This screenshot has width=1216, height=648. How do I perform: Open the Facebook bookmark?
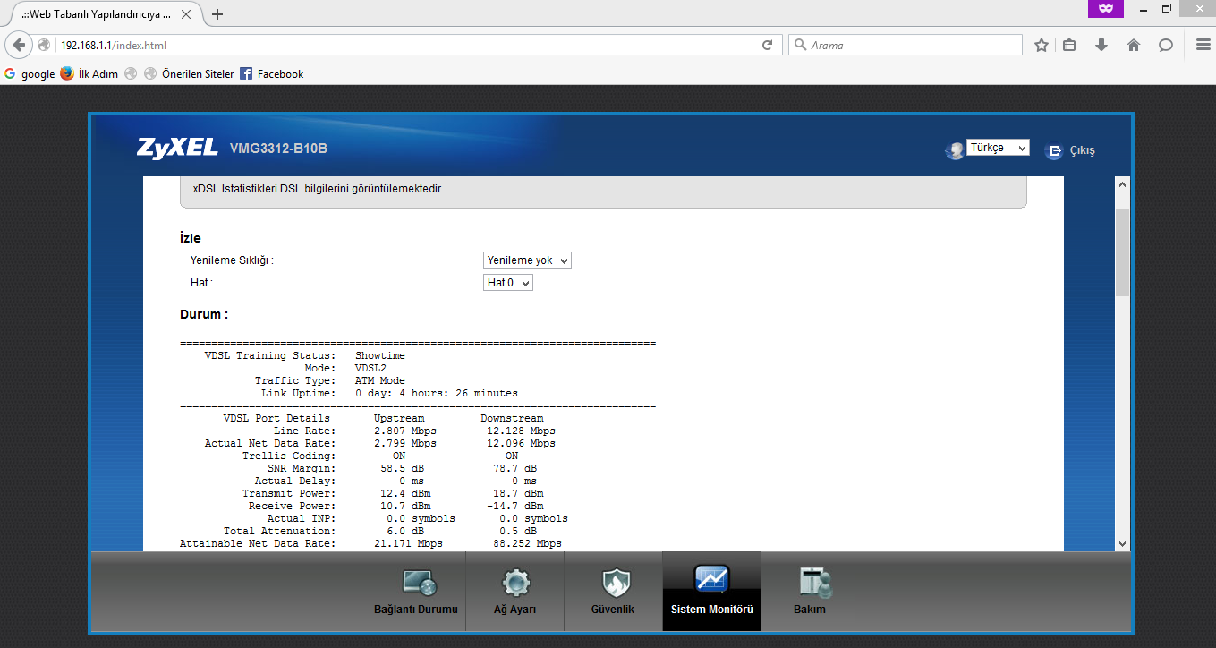click(x=272, y=74)
